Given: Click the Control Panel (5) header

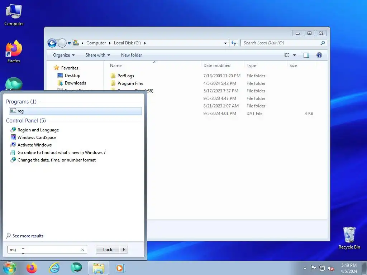Looking at the screenshot, I should click(26, 120).
